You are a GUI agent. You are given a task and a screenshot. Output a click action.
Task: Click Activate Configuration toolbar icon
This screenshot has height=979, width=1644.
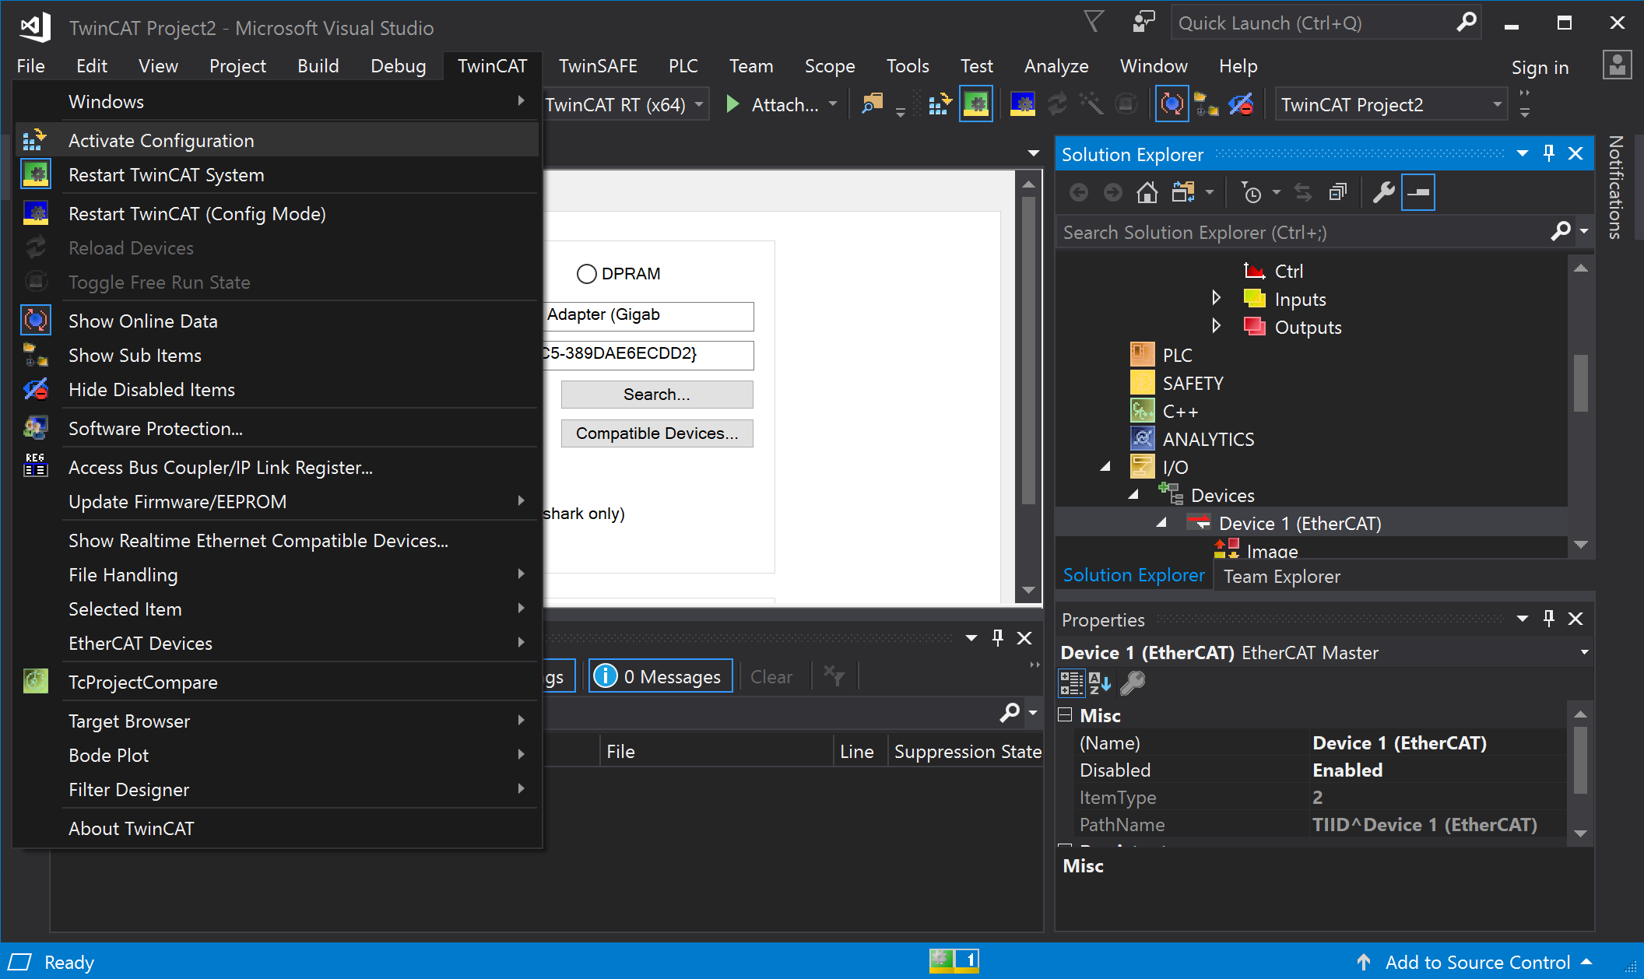[x=940, y=104]
